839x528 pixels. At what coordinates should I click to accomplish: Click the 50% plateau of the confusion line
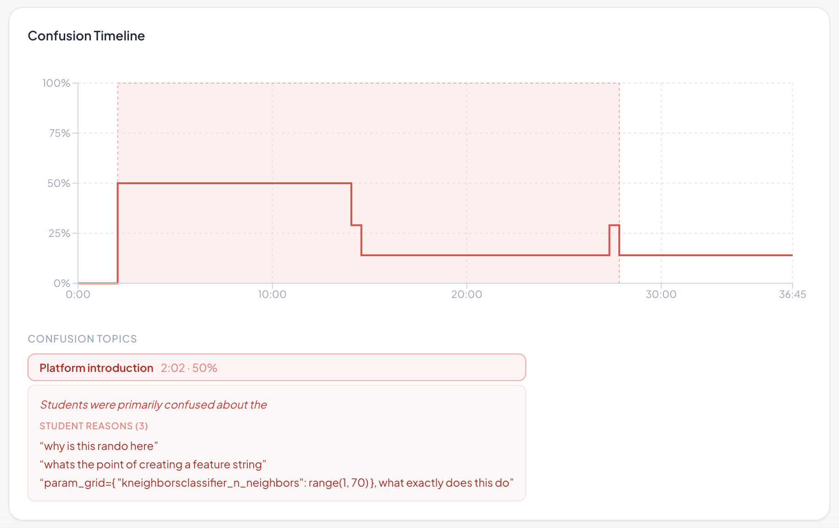(x=234, y=183)
